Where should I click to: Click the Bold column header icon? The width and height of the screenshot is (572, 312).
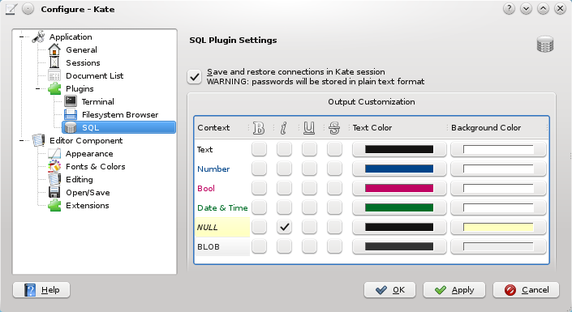(259, 128)
